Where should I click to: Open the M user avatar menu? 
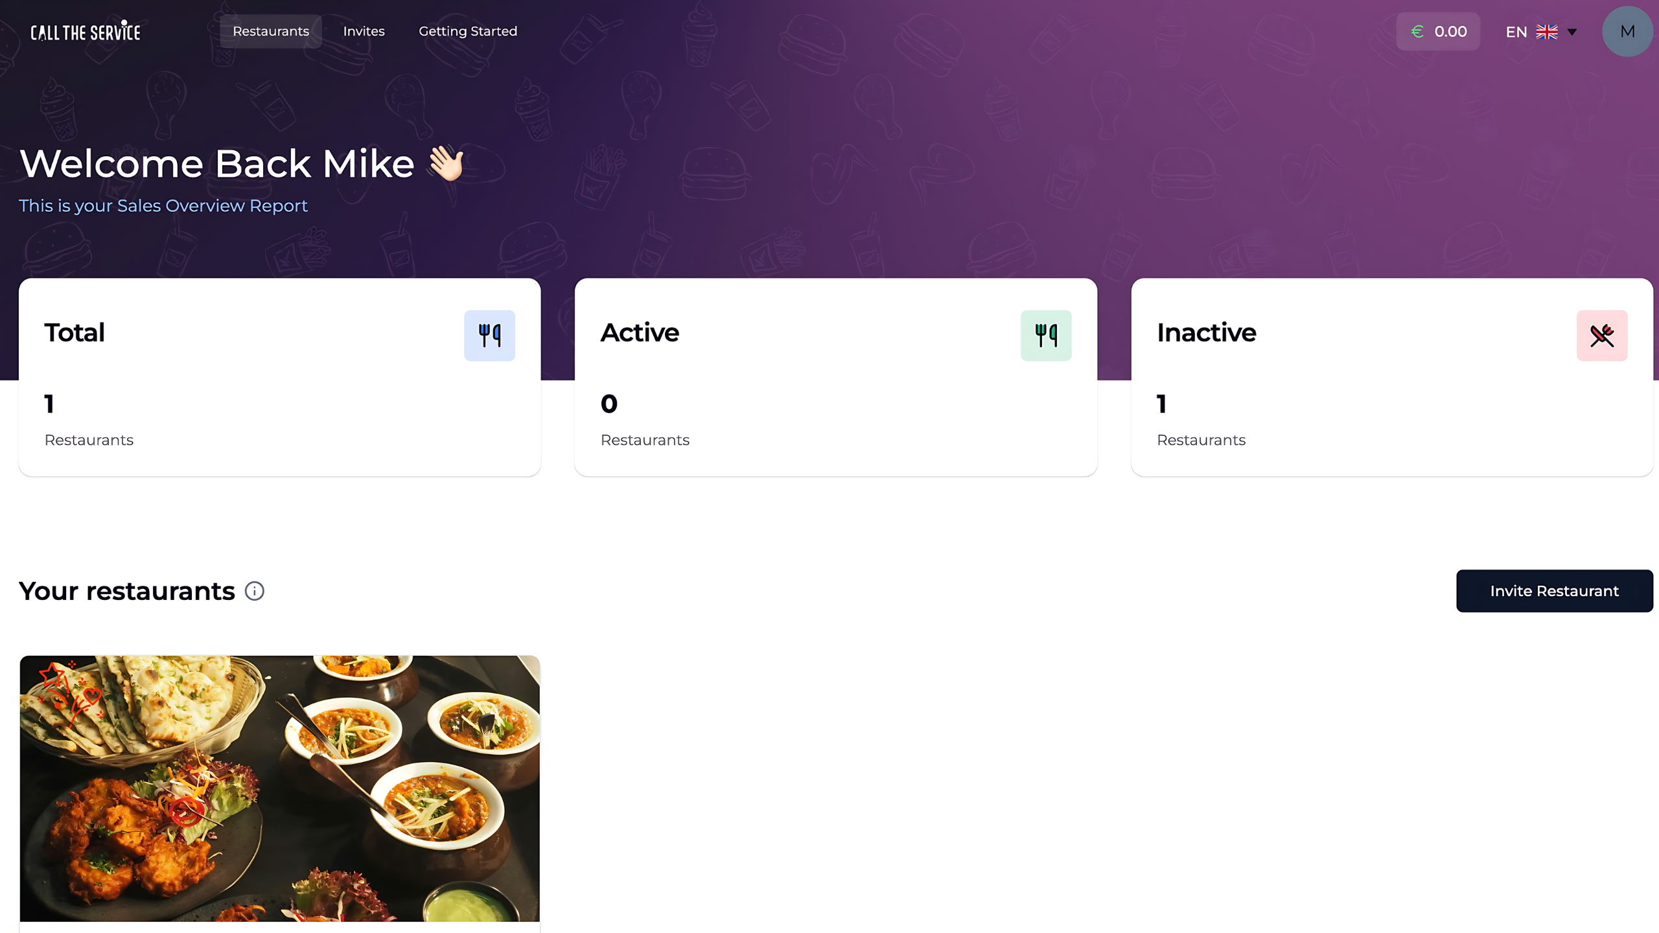[1627, 31]
